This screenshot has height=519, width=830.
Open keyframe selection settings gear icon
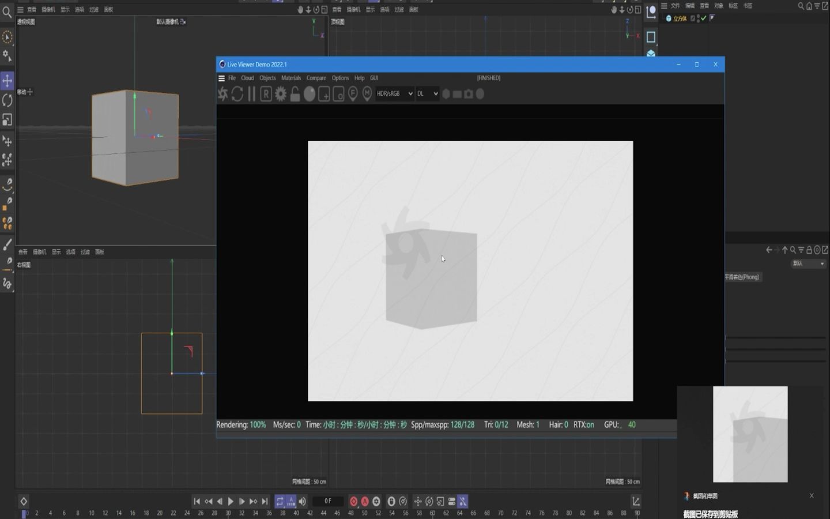coord(376,502)
